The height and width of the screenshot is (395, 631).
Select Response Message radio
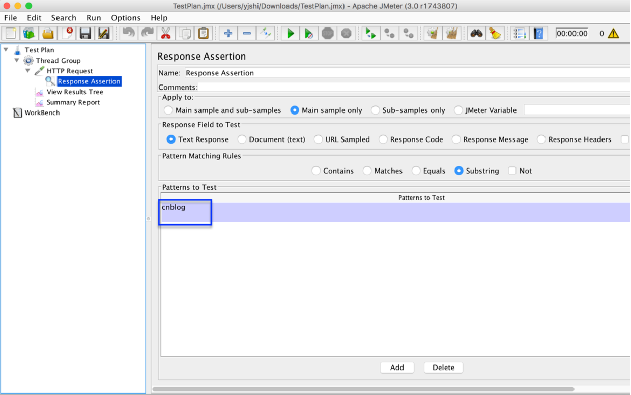point(456,139)
